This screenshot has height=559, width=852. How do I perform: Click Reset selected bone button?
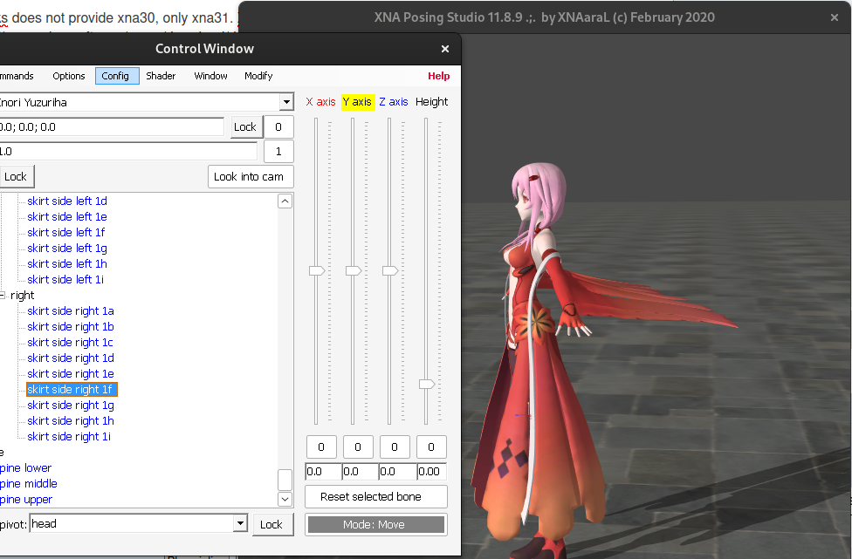[376, 496]
